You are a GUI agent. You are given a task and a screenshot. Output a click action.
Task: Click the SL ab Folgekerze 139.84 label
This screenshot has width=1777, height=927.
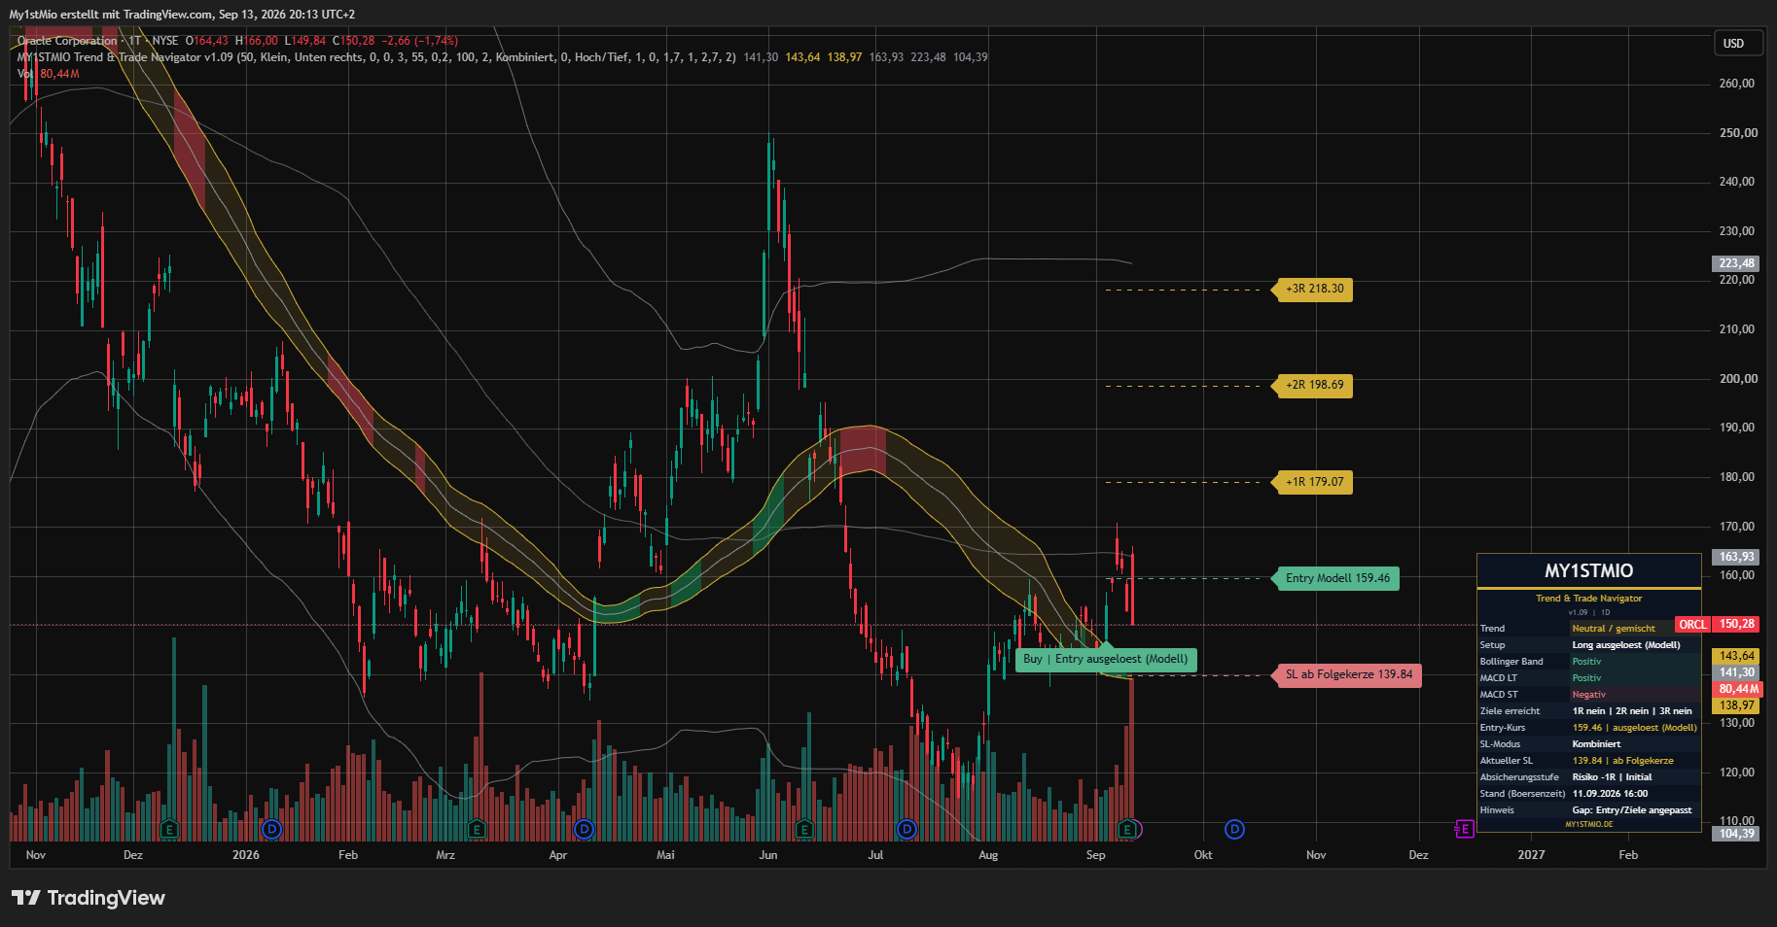tap(1347, 674)
